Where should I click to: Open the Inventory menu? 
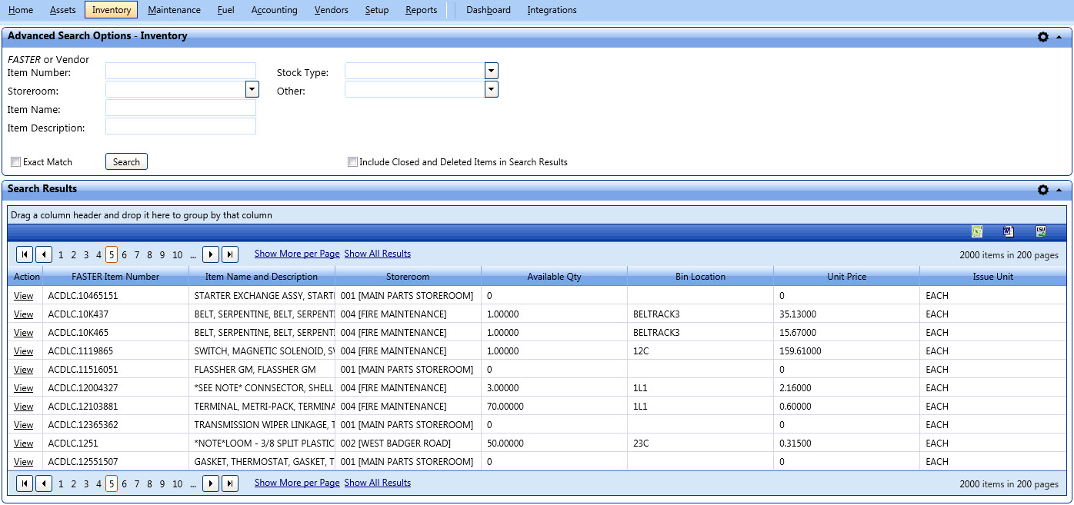tap(111, 10)
